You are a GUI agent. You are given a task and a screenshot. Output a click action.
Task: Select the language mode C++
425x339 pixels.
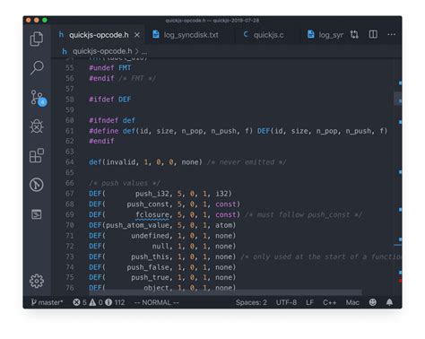click(x=329, y=302)
